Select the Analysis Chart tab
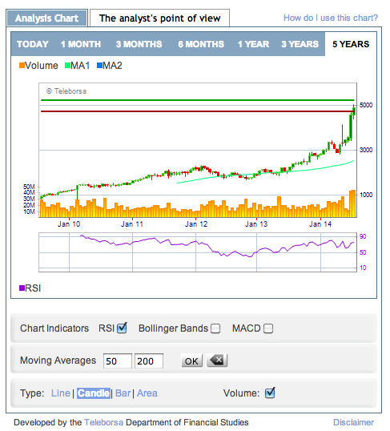 (x=46, y=18)
